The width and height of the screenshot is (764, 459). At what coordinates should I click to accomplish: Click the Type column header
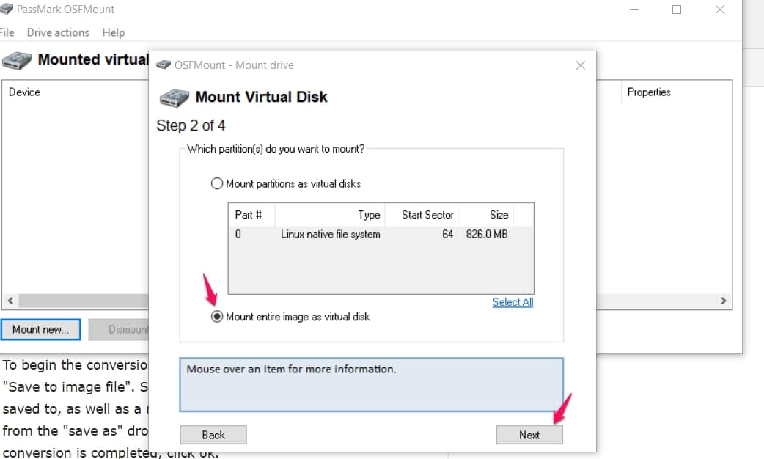330,215
